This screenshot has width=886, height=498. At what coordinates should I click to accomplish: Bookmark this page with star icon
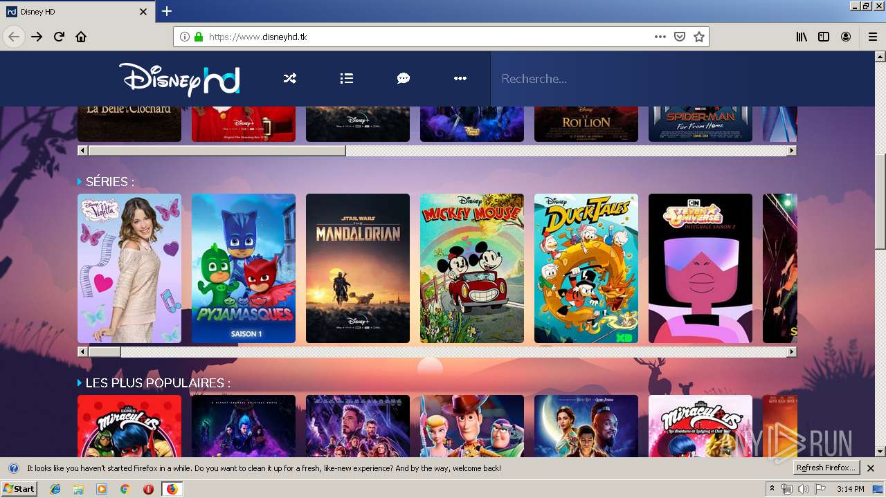click(x=699, y=37)
